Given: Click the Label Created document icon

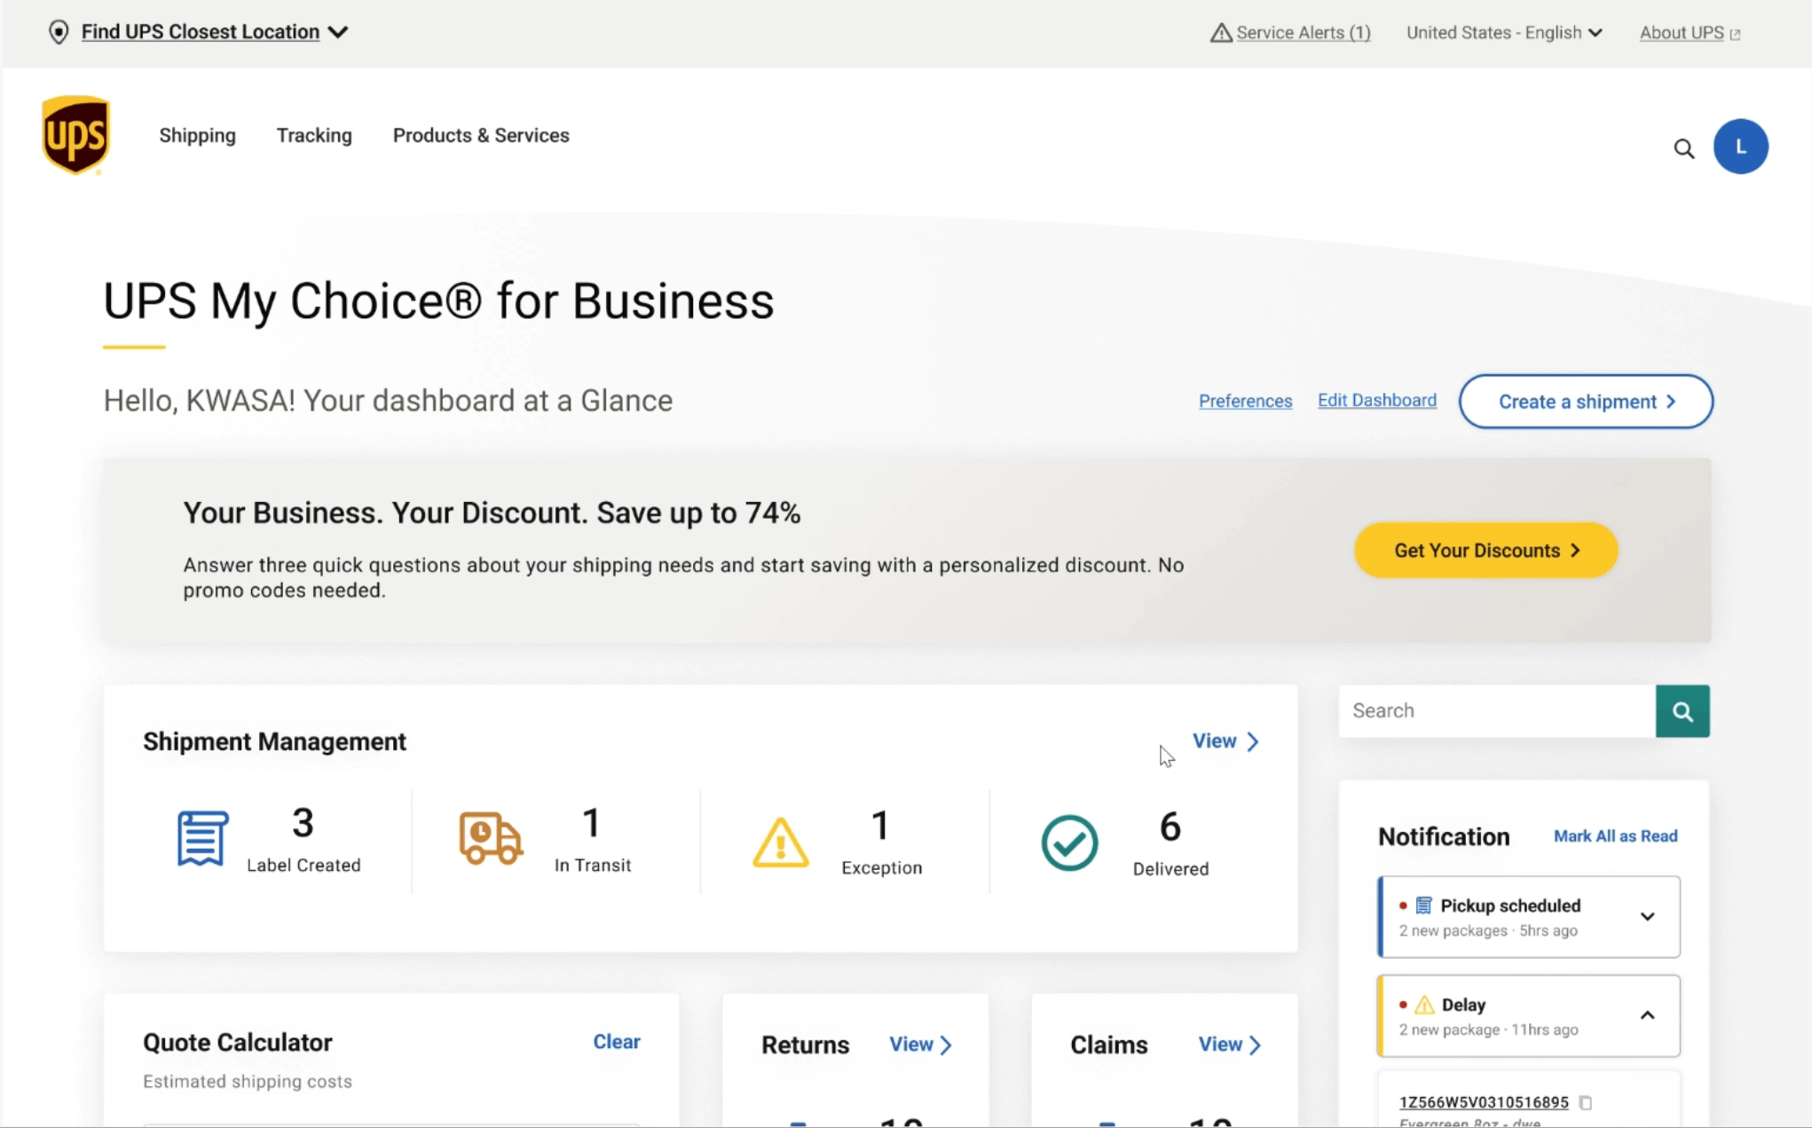Looking at the screenshot, I should [x=202, y=838].
